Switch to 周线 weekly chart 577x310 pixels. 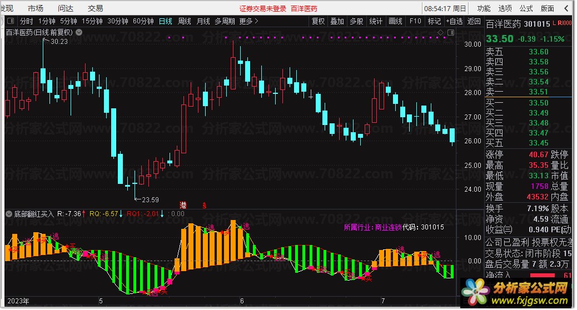[185, 21]
